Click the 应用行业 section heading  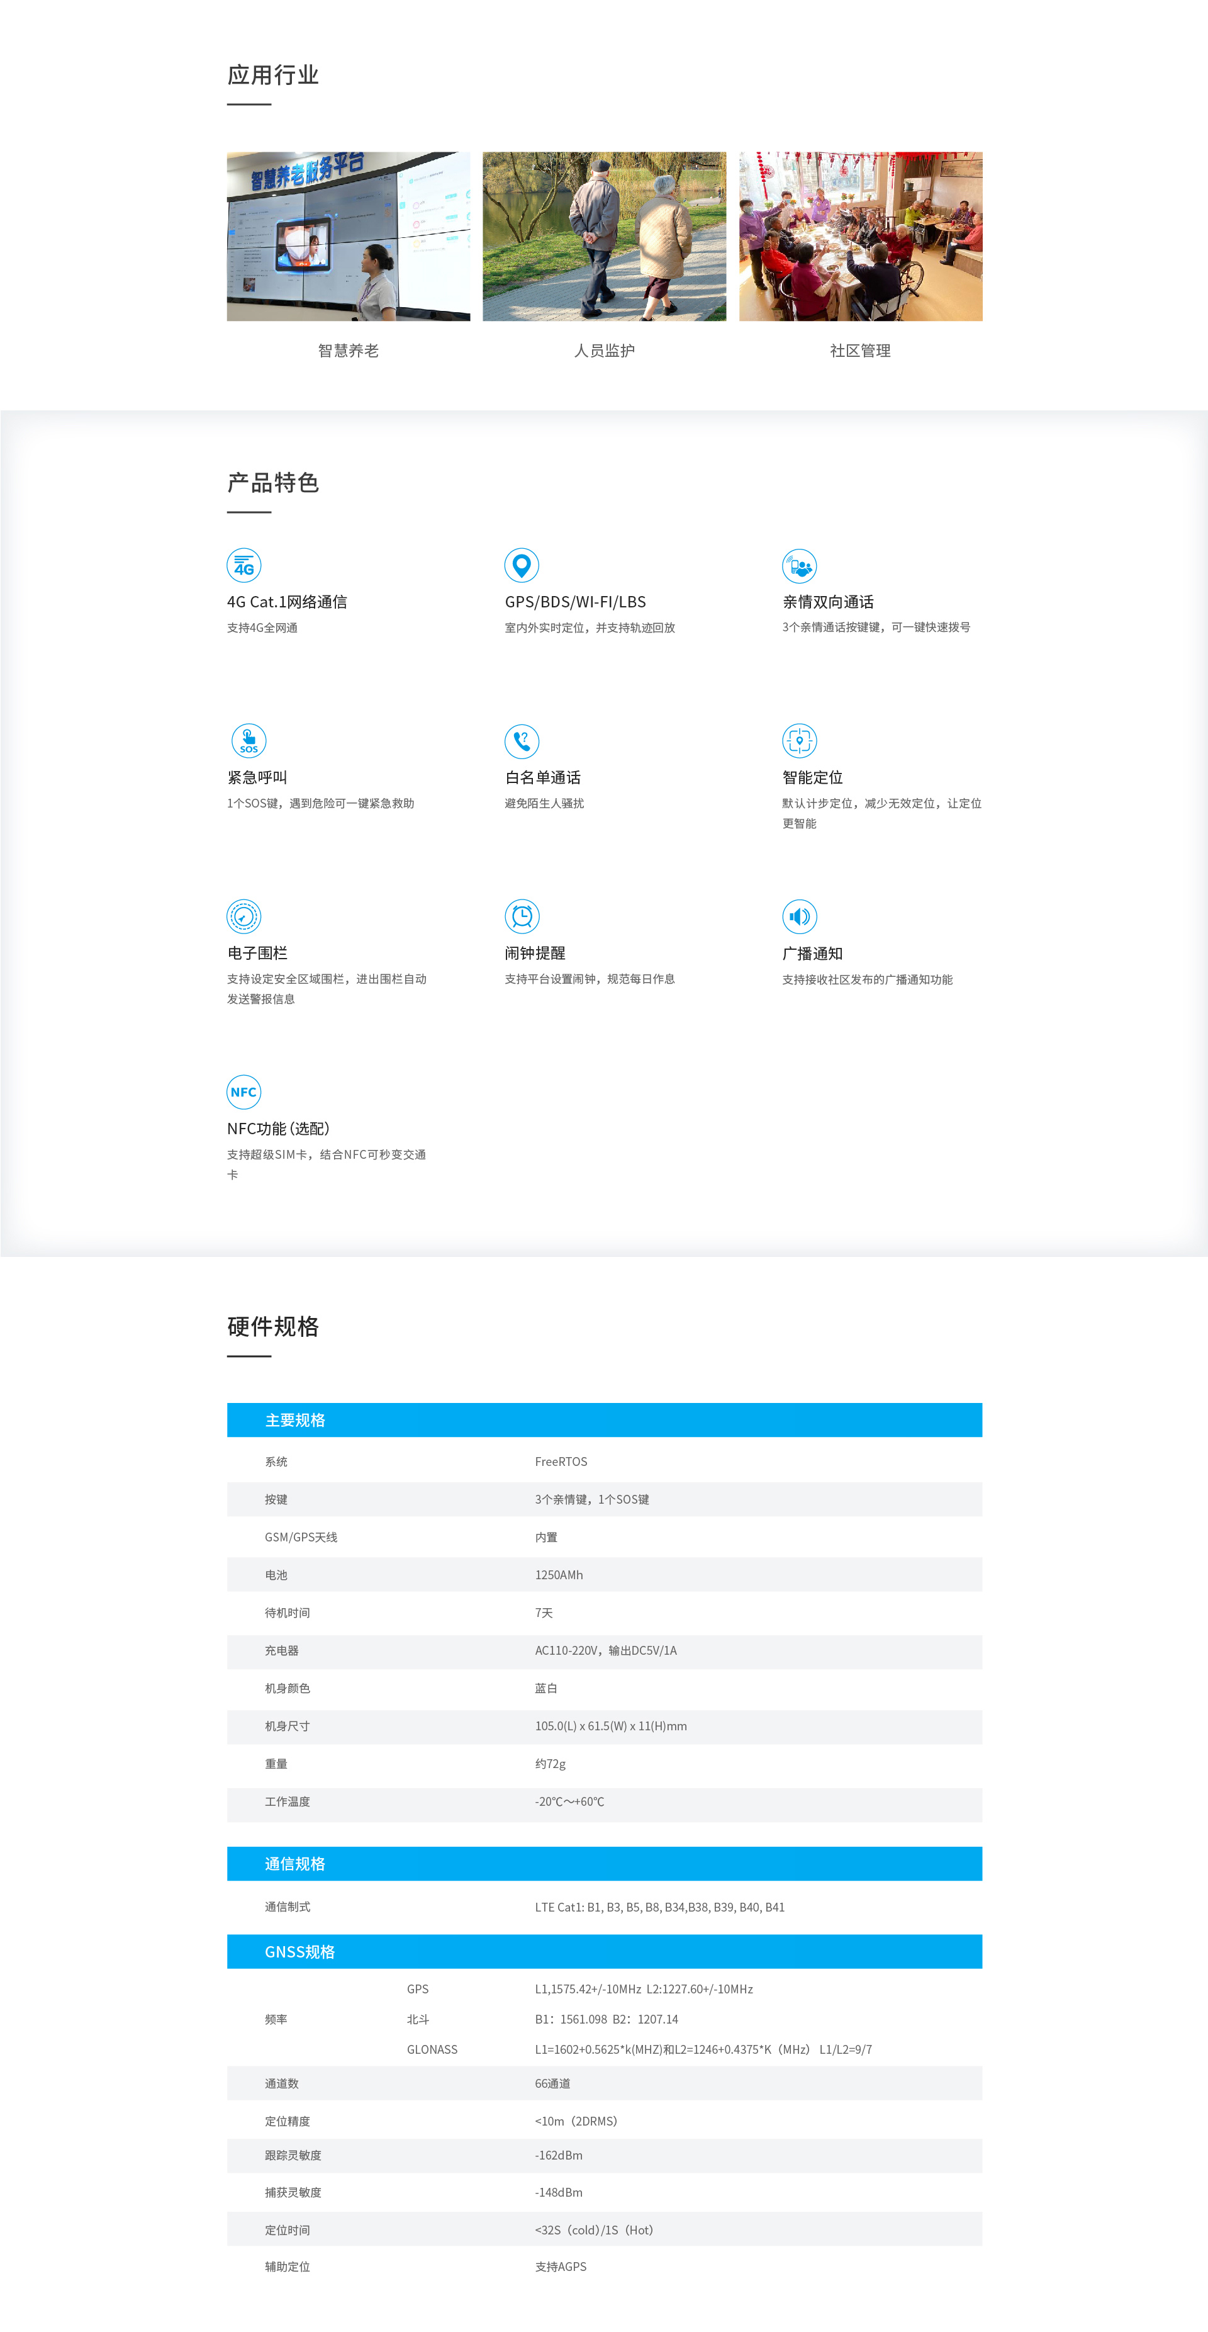point(273,75)
